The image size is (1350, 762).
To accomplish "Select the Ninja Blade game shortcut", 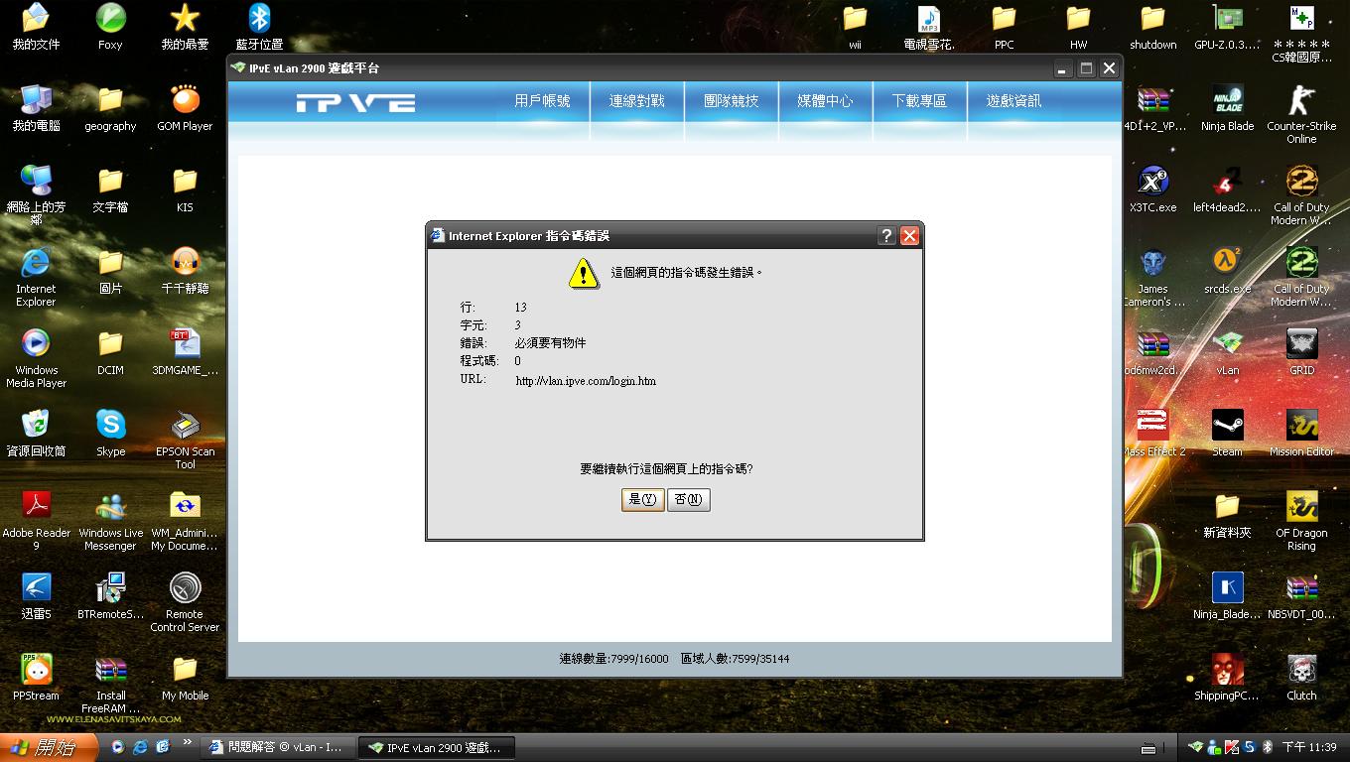I will click(x=1227, y=107).
